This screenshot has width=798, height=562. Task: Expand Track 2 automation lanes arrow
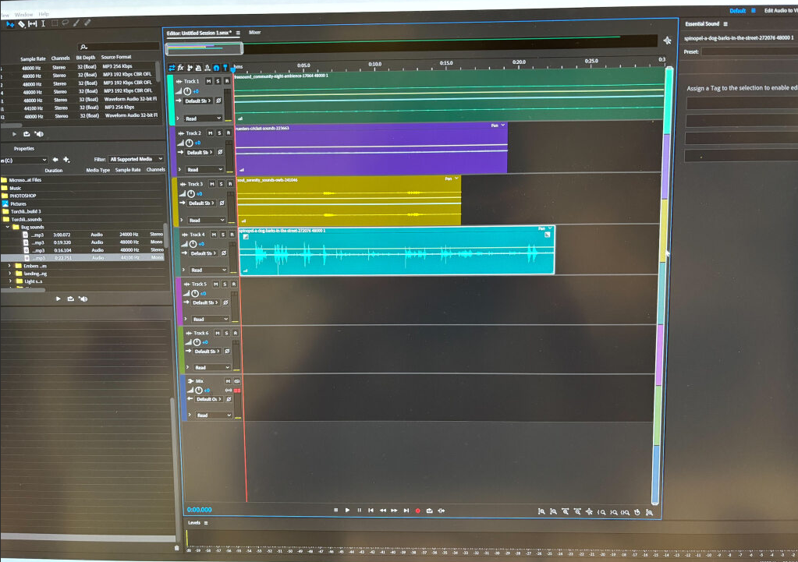pos(179,169)
